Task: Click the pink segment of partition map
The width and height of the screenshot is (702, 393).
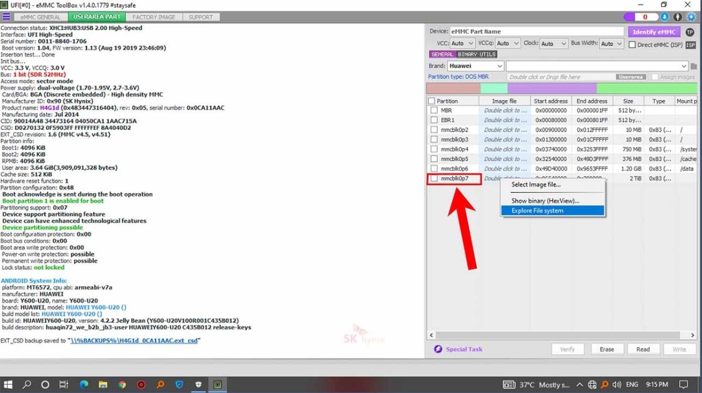Action: coord(453,88)
